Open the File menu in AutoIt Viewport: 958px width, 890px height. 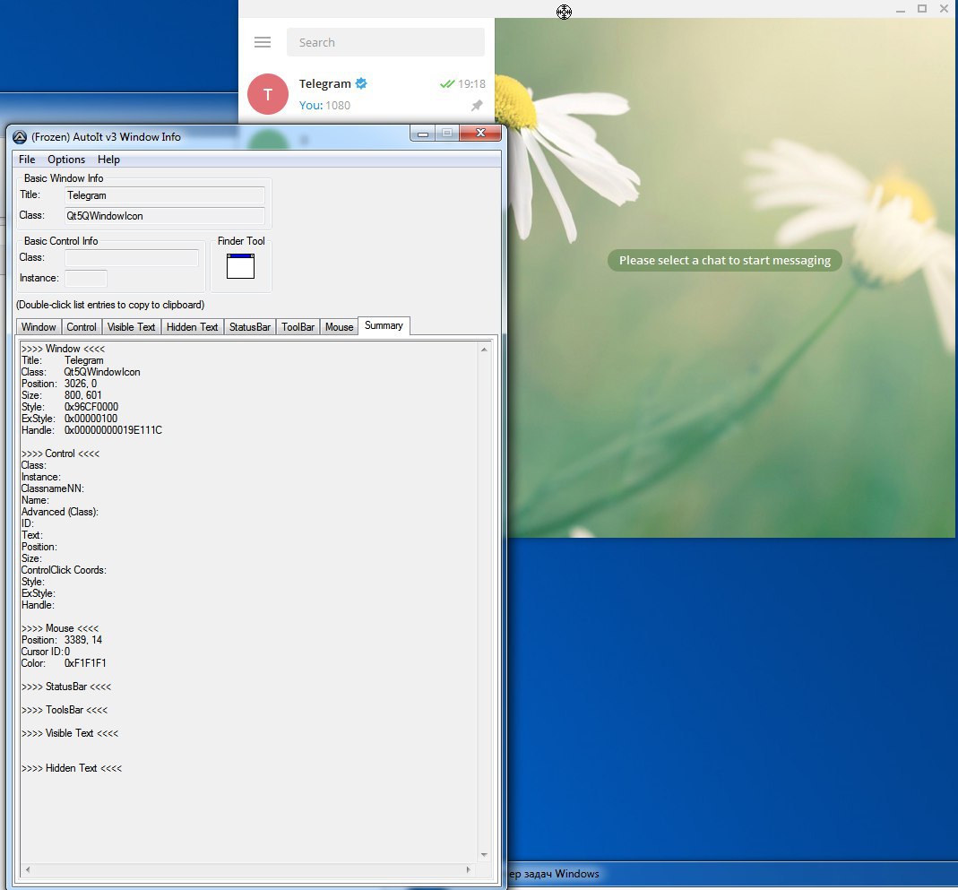(27, 160)
